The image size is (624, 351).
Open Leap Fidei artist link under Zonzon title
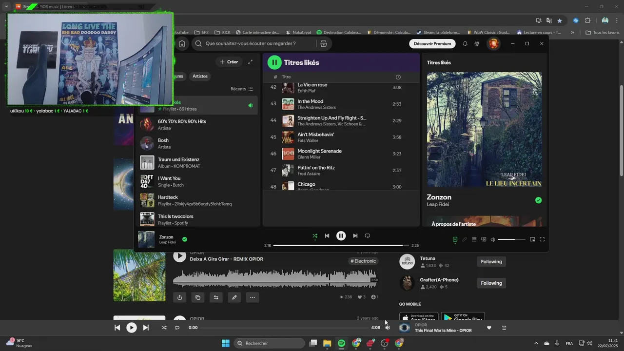[x=438, y=204]
